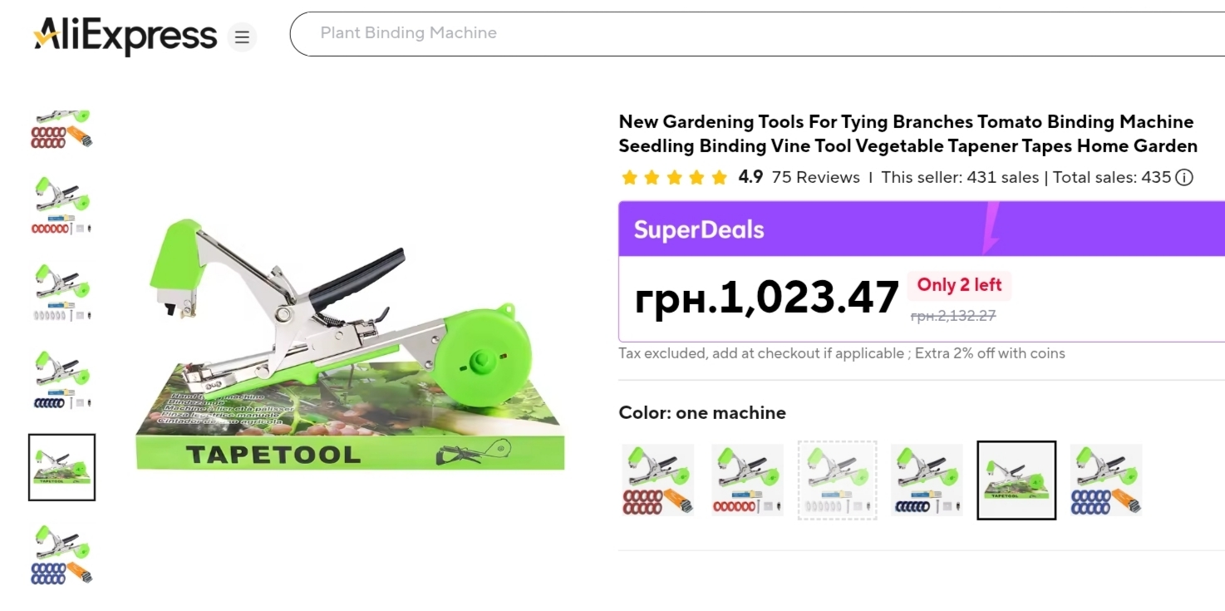Click the AliExpress logo
Screen dimensions: 1225x611
click(125, 36)
